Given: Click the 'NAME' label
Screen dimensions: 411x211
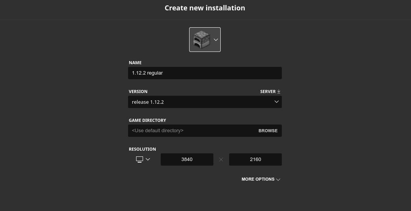Looking at the screenshot, I should click(135, 63).
